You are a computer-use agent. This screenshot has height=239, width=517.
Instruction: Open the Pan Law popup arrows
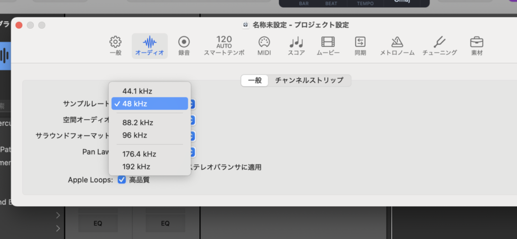192,152
